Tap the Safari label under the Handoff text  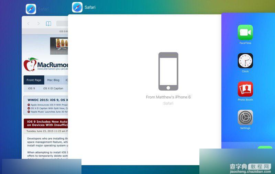[168, 103]
